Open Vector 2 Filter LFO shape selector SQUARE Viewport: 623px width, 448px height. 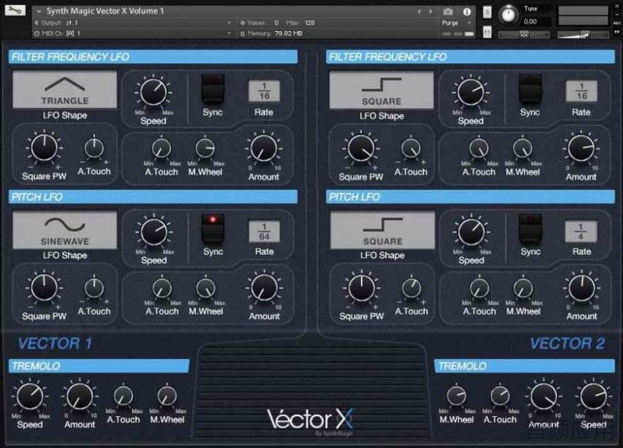pos(381,90)
